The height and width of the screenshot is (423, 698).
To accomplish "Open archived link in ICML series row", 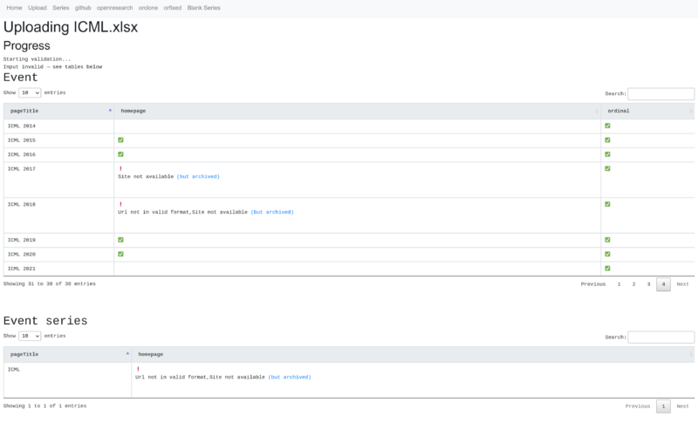I will pyautogui.click(x=290, y=377).
